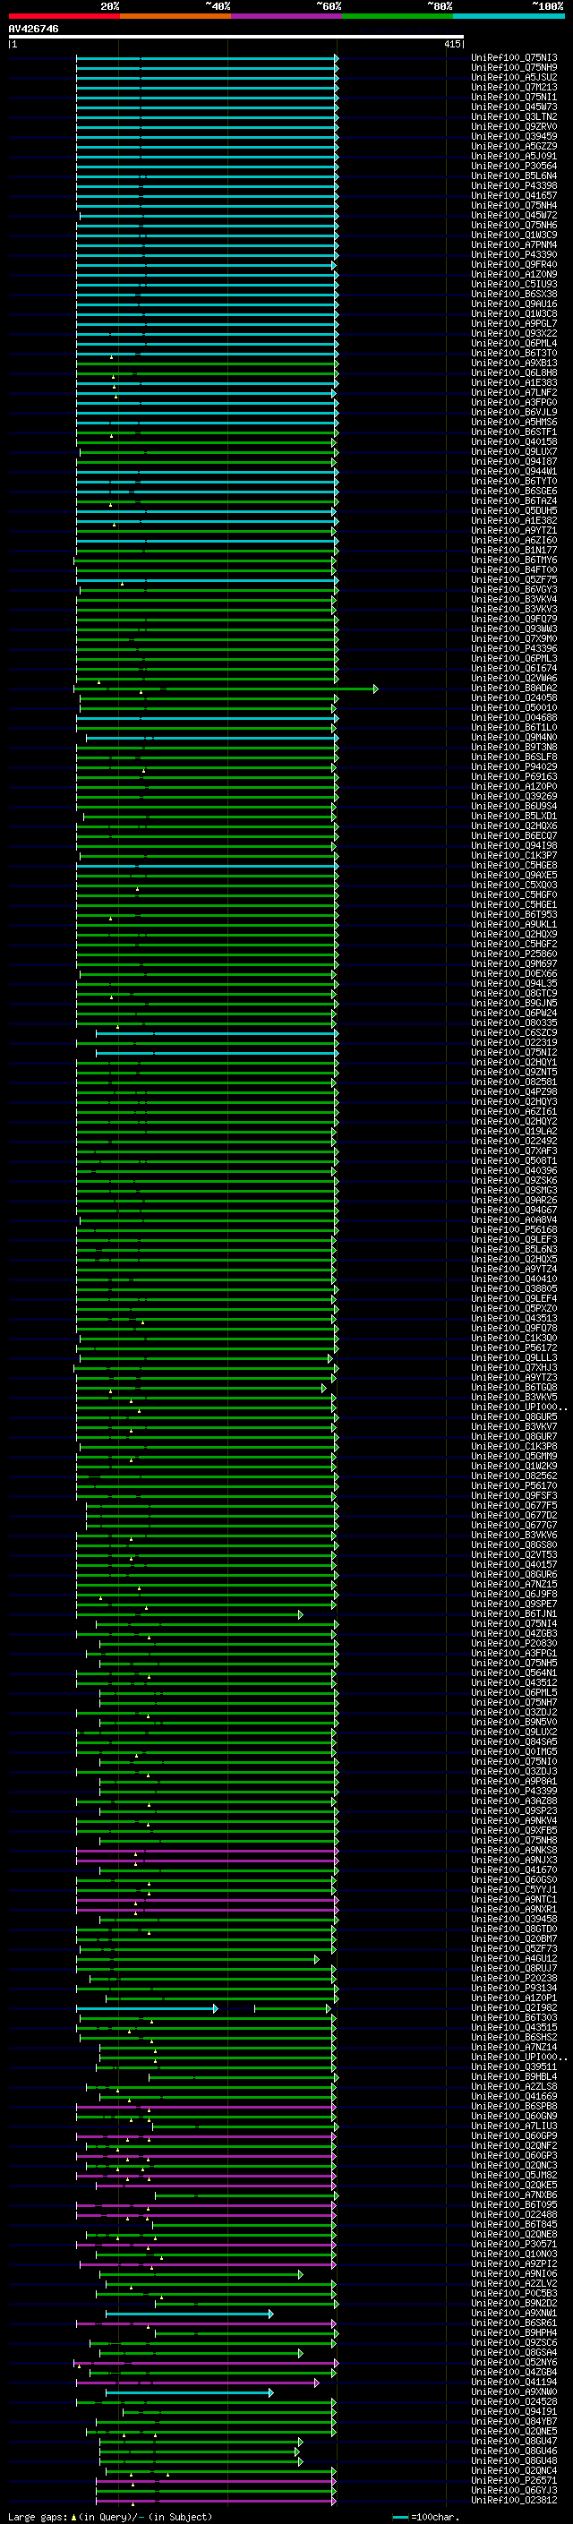Select hit UniRef100_P69163
Screen dimensions: 573x2524
point(514,777)
